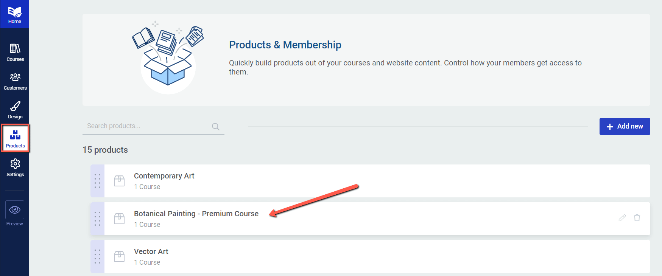Click the search magnifier icon

pyautogui.click(x=216, y=127)
